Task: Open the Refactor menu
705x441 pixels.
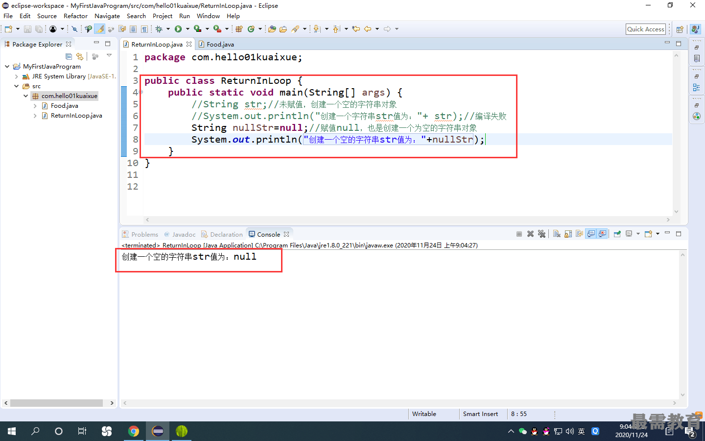Action: coord(75,16)
